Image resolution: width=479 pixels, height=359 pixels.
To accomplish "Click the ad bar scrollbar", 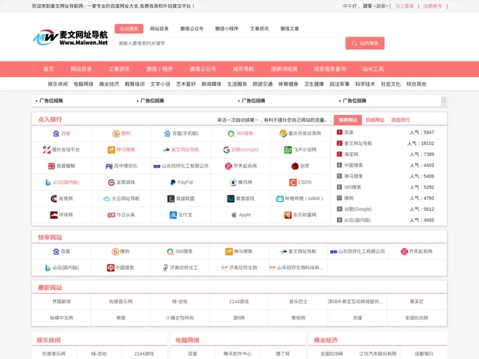I will (444, 101).
